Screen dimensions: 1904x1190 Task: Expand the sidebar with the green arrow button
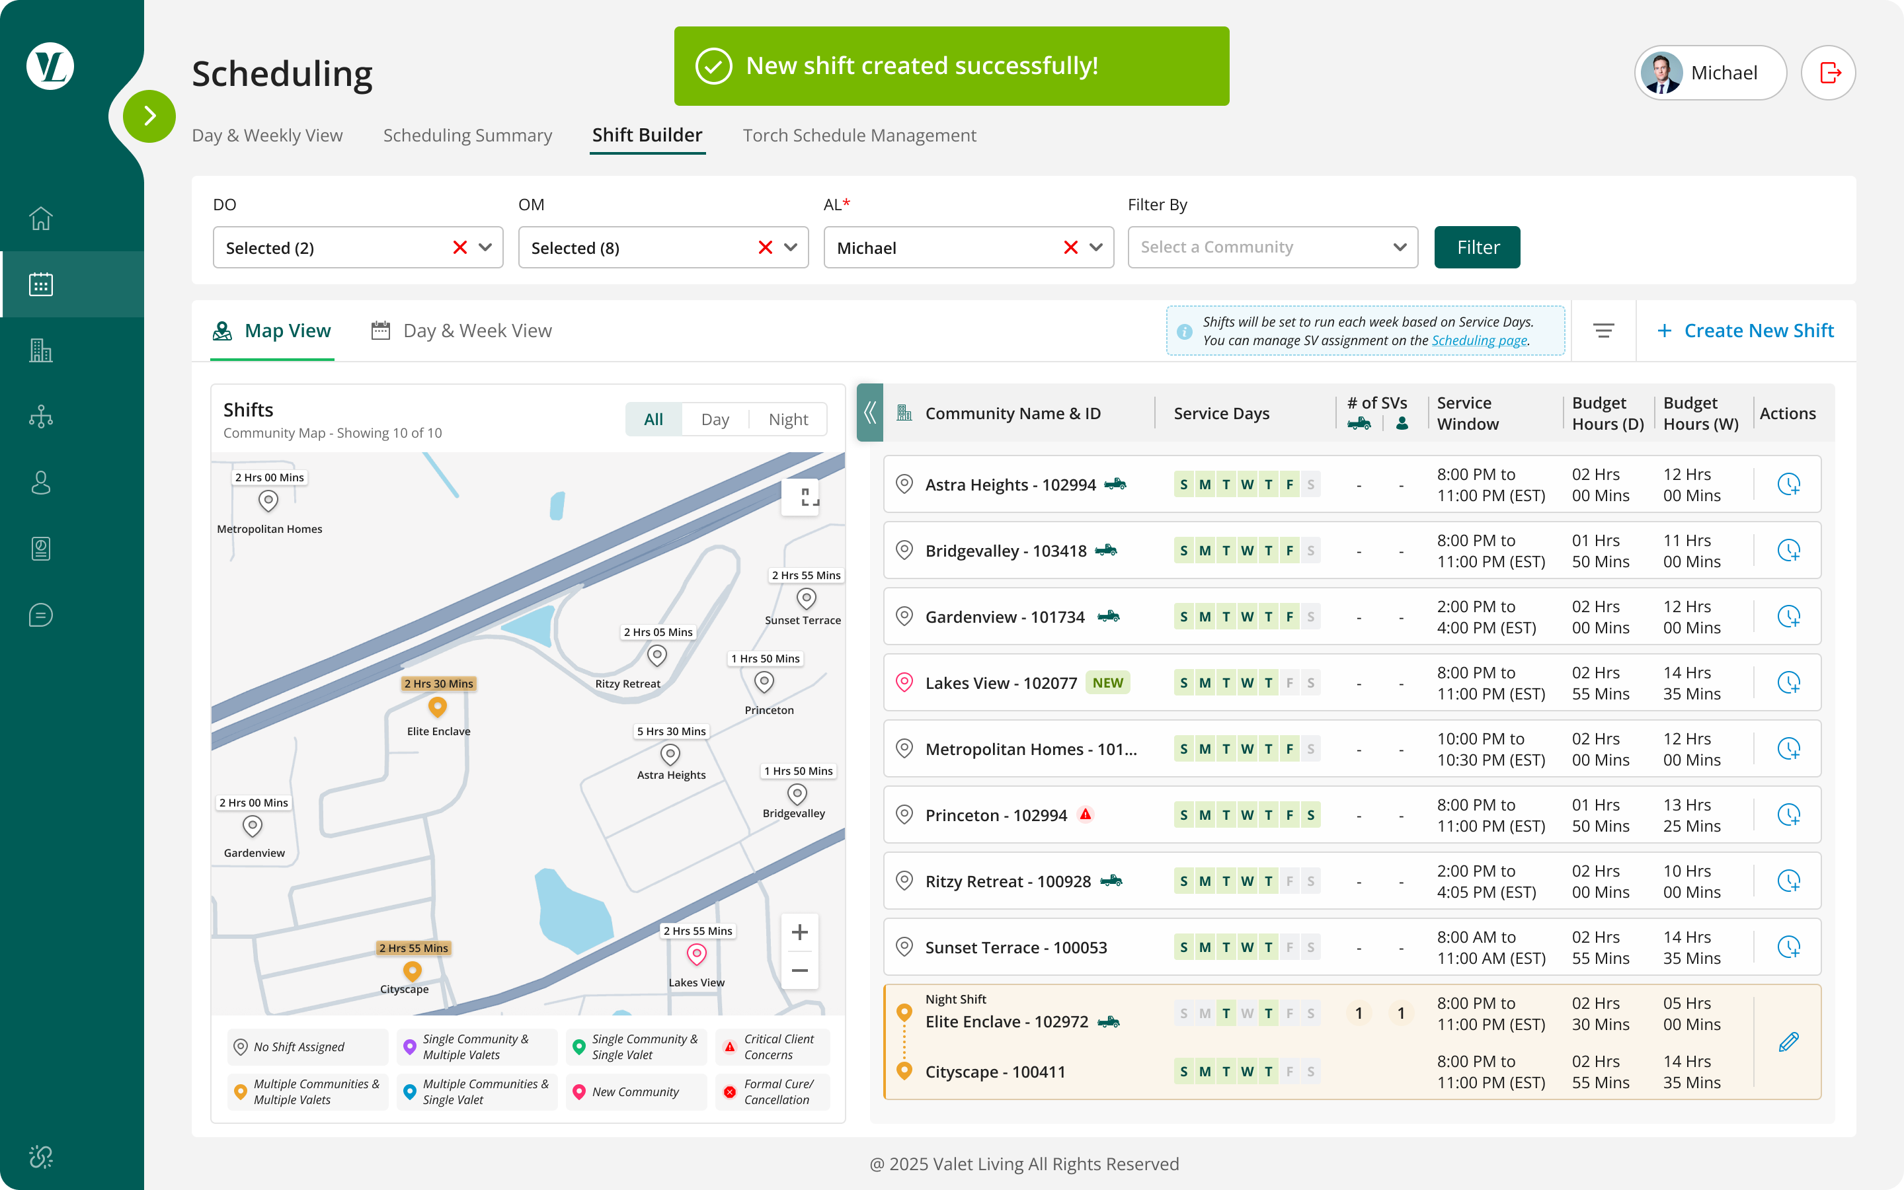coord(149,116)
